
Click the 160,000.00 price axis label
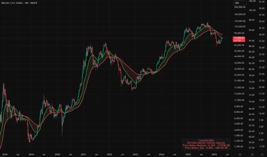pyautogui.click(x=240, y=15)
